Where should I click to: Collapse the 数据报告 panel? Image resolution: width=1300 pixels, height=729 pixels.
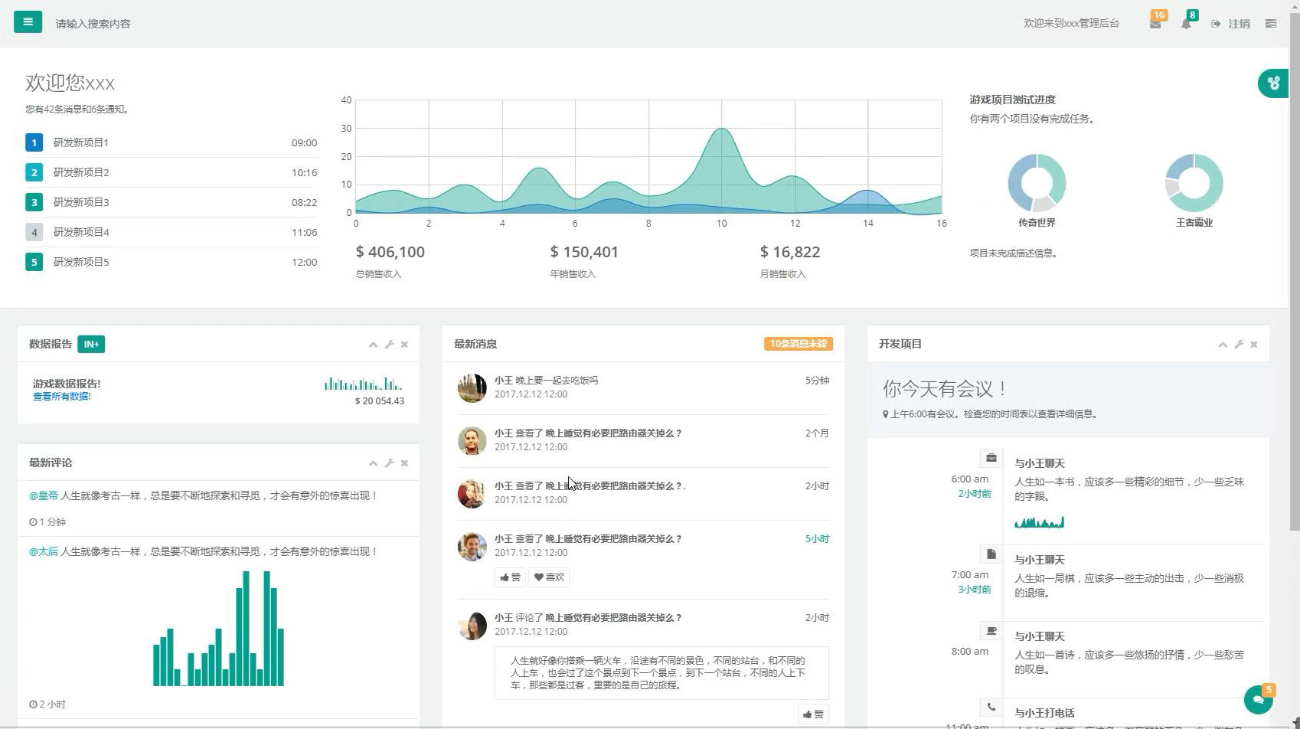(x=373, y=345)
